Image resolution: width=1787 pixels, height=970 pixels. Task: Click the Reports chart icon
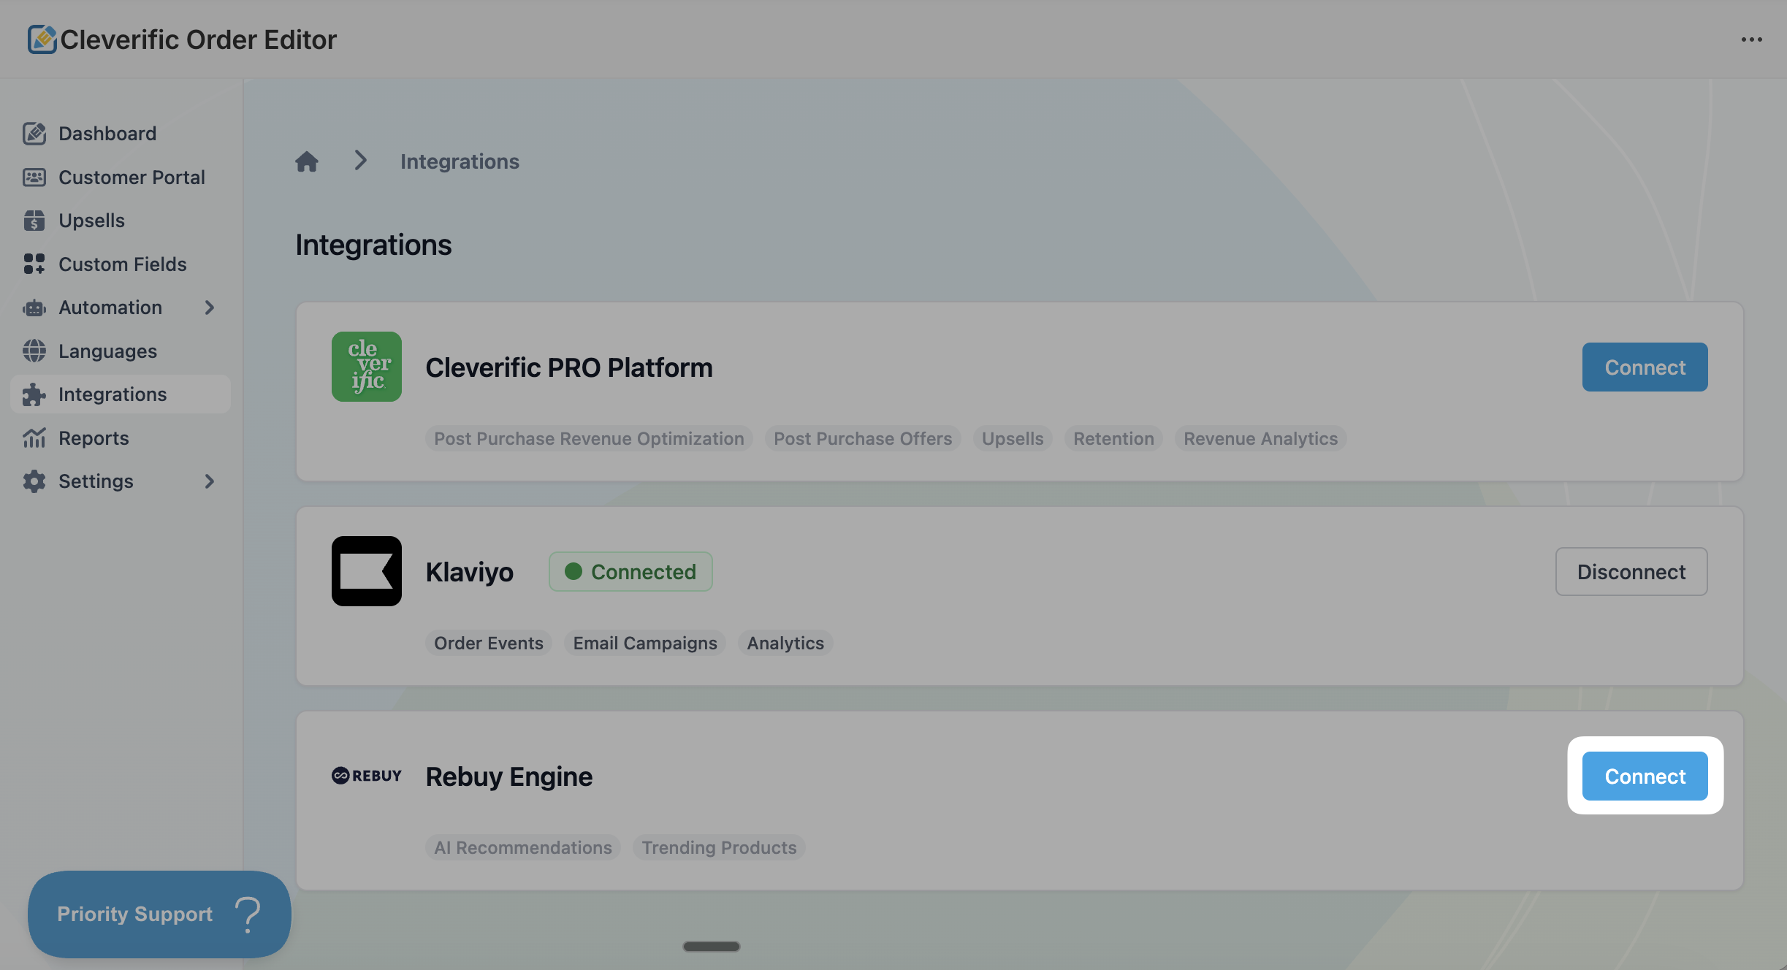[34, 438]
